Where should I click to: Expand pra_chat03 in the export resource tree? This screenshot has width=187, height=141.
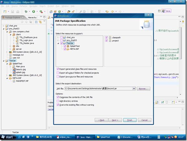pyautogui.click(x=58, y=40)
